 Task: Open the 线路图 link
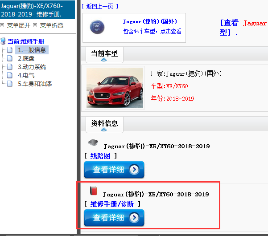click(100, 156)
